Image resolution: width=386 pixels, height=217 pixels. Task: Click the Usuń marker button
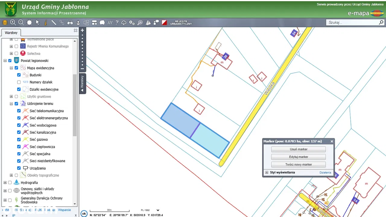[x=298, y=149]
